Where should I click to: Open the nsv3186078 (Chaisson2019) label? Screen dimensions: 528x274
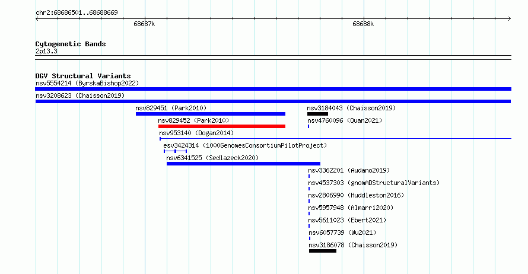pos(353,245)
